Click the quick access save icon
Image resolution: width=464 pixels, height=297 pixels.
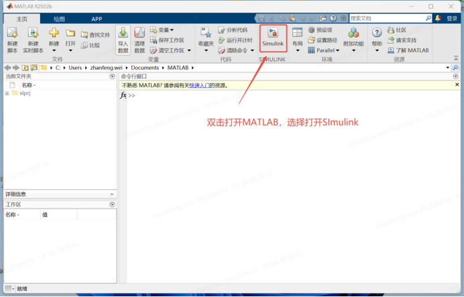[x=262, y=18]
